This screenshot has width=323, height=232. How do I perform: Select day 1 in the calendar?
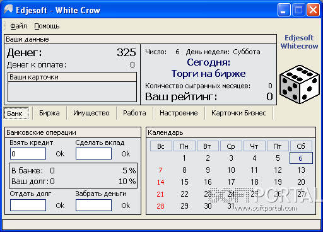point(184,158)
